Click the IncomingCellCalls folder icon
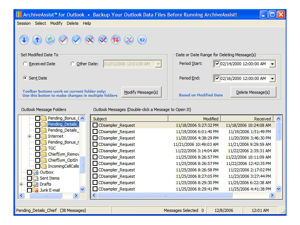 click(44, 166)
